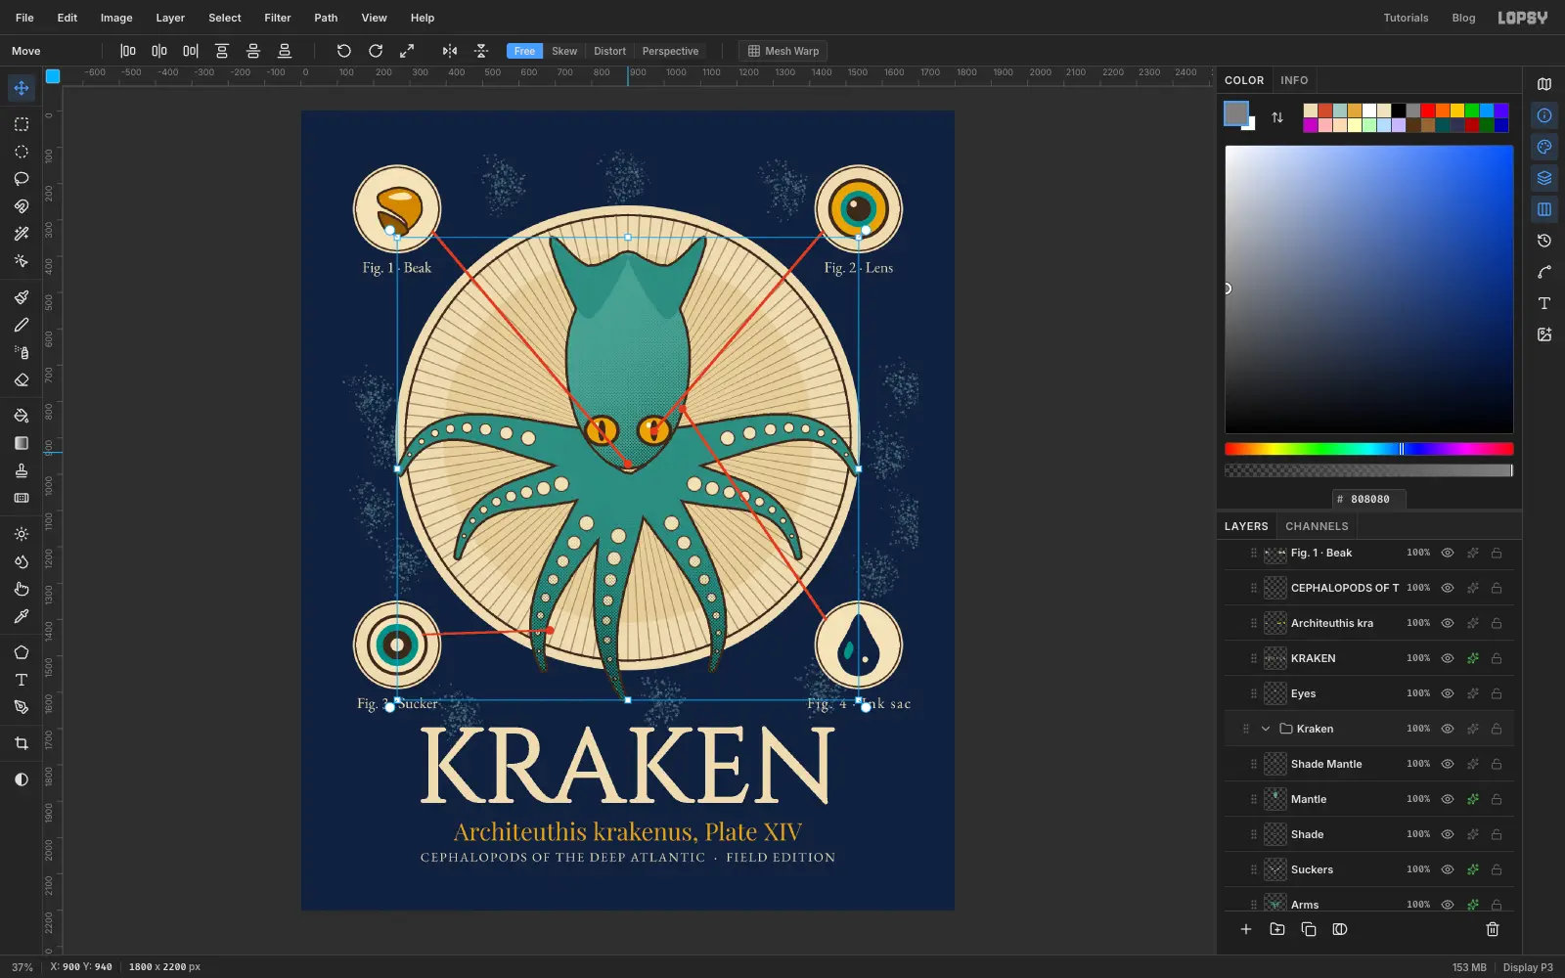The image size is (1565, 978).
Task: Swap foreground and background colors
Action: point(1277,117)
